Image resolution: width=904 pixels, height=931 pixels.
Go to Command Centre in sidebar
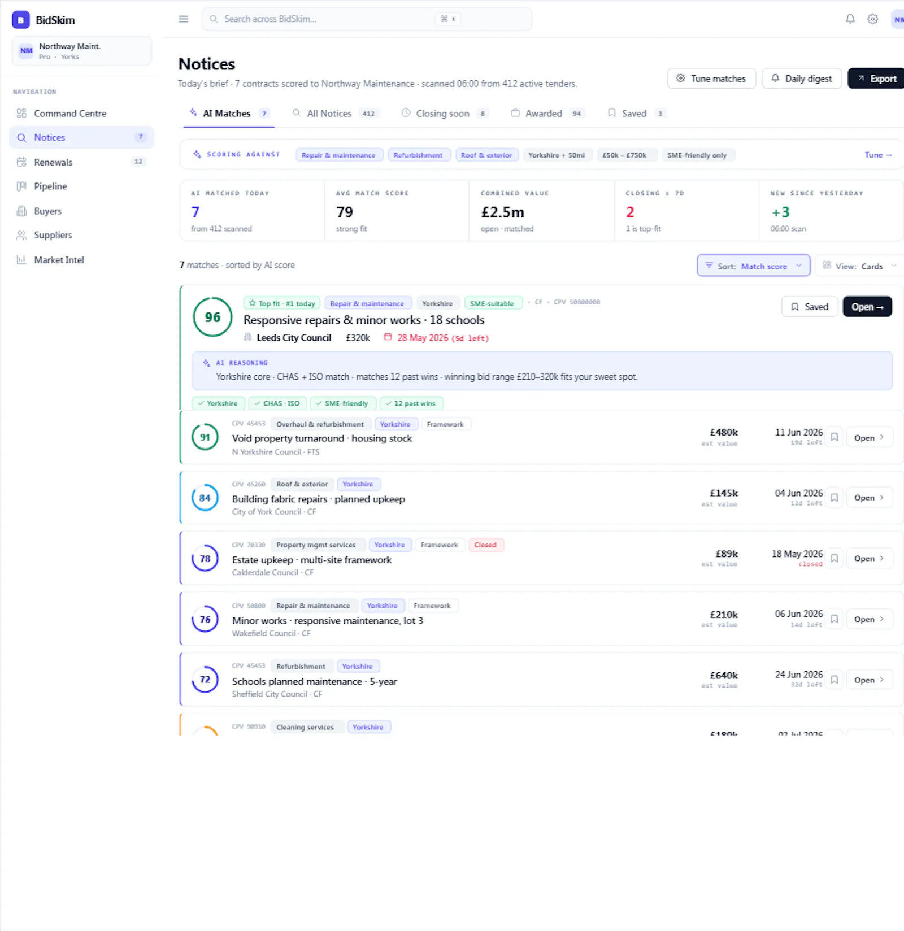point(82,114)
